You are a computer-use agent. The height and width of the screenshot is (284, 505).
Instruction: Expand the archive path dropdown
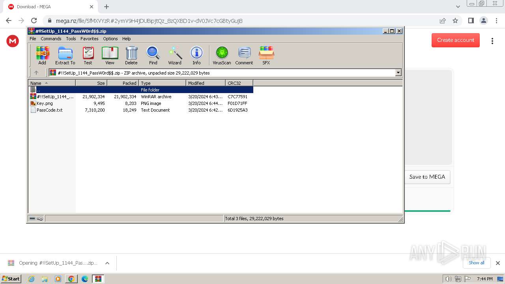(398, 73)
